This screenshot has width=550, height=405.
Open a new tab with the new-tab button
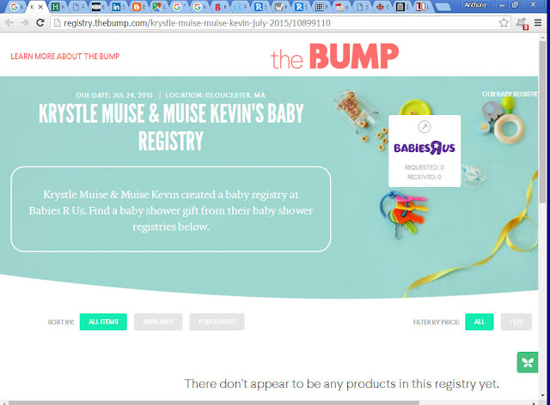click(x=443, y=7)
